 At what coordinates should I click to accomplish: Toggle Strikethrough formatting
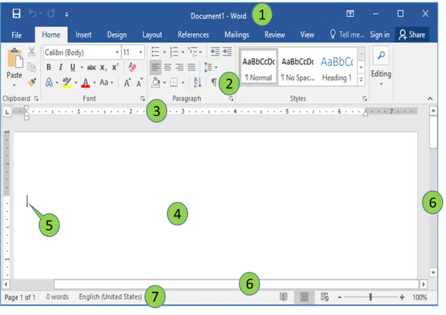[91, 67]
